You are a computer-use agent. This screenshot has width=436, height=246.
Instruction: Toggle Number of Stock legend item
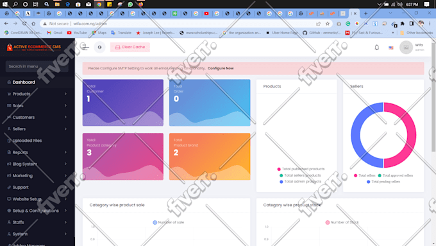point(342,222)
